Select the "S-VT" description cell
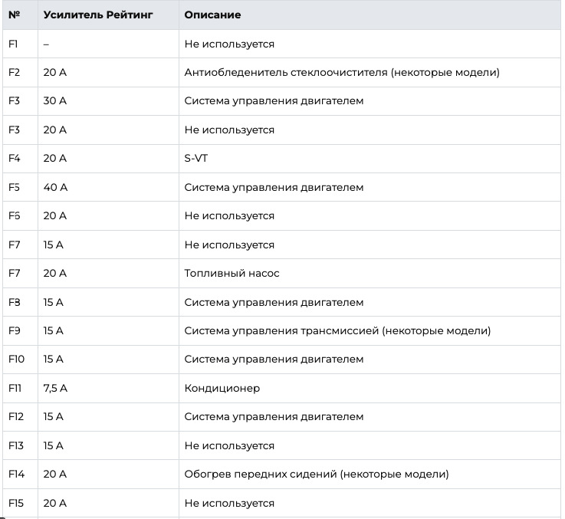Screen dimensions: 565x519 coord(196,159)
